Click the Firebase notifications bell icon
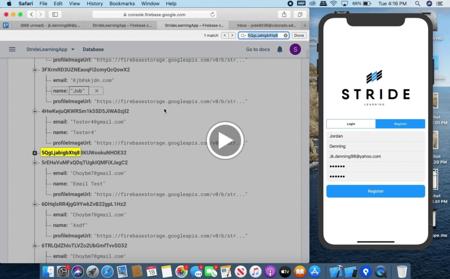 [280, 49]
